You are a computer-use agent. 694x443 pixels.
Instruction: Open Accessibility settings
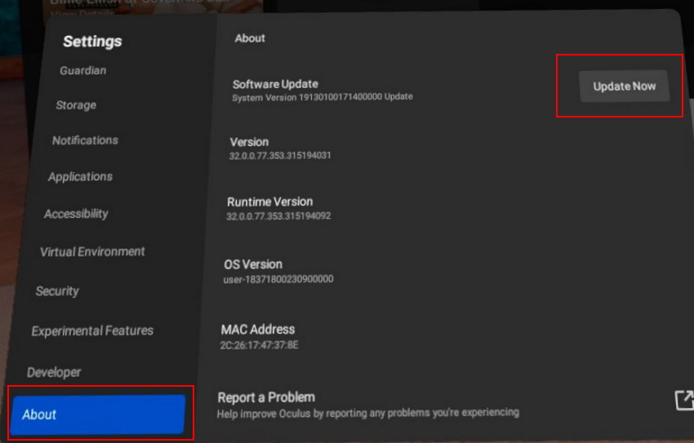click(76, 214)
